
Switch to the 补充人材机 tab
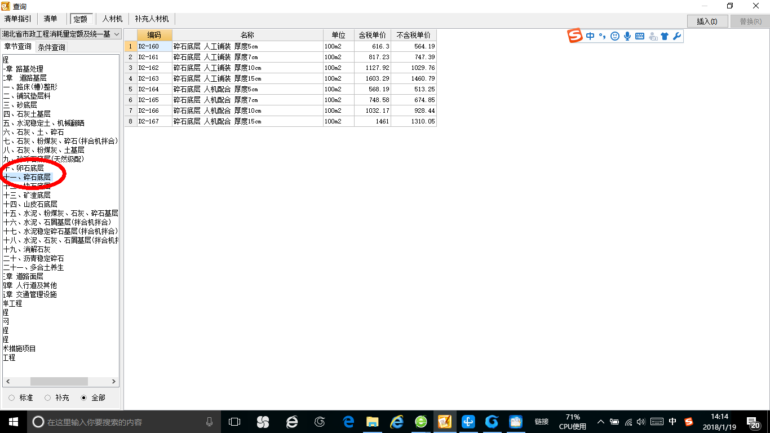[x=152, y=19]
